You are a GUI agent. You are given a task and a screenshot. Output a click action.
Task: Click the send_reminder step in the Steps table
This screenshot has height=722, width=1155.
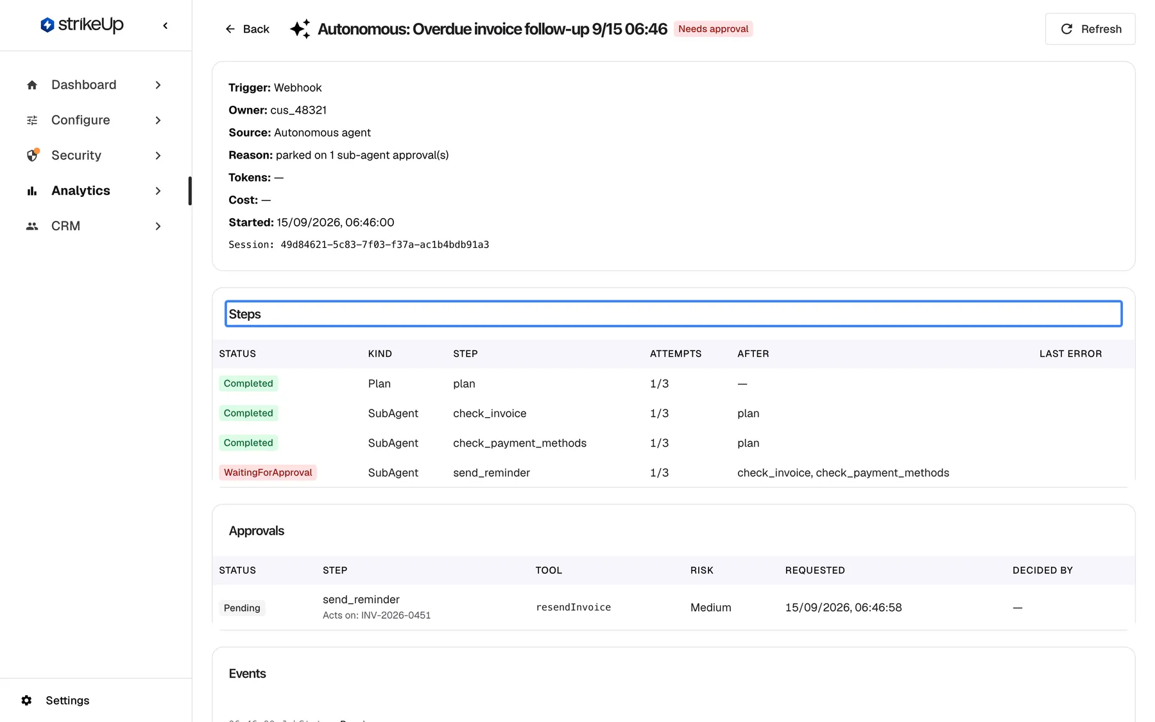pyautogui.click(x=492, y=472)
